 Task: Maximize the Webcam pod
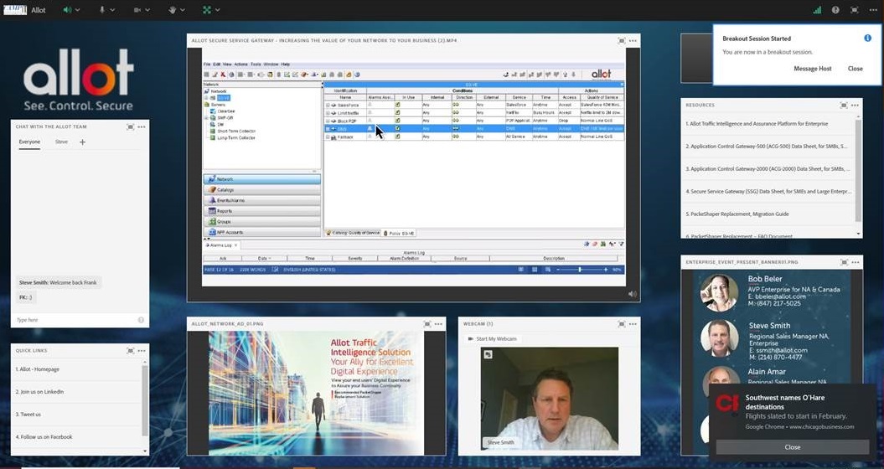pyautogui.click(x=621, y=324)
